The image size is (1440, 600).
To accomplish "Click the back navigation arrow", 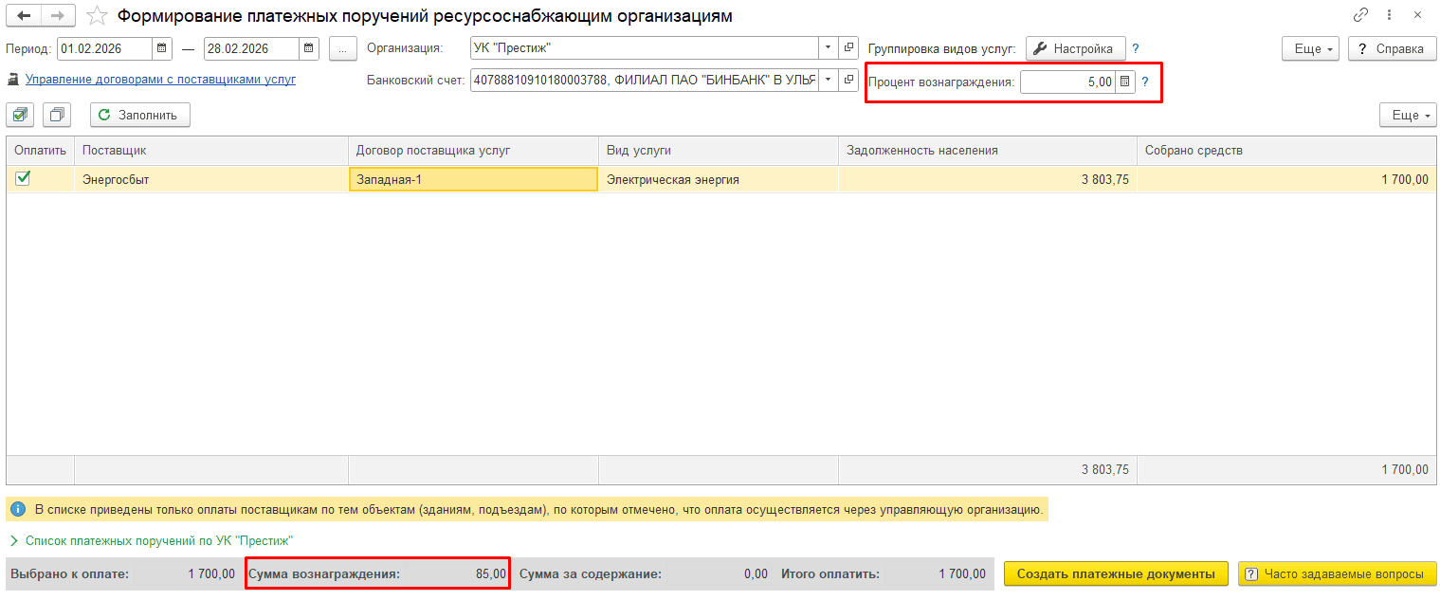I will click(x=24, y=16).
